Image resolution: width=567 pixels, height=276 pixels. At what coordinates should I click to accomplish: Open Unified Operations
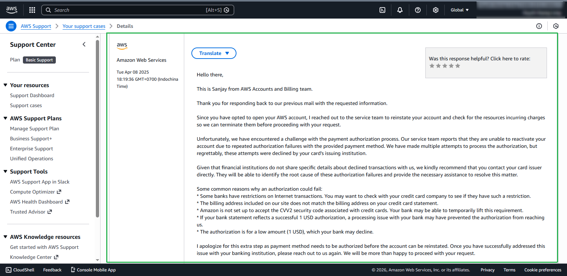tap(31, 159)
